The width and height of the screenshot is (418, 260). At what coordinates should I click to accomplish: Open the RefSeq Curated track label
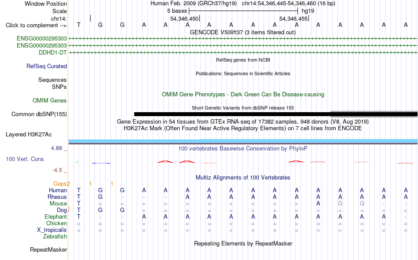pos(47,66)
